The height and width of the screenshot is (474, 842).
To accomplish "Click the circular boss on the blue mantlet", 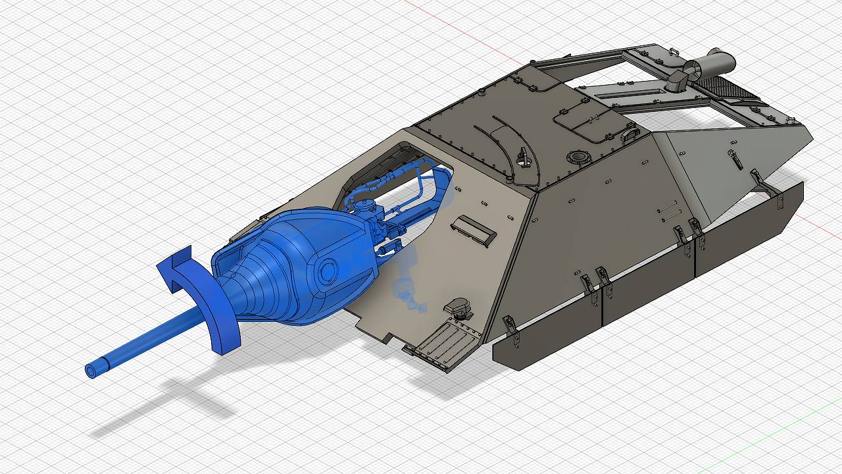I will point(327,269).
